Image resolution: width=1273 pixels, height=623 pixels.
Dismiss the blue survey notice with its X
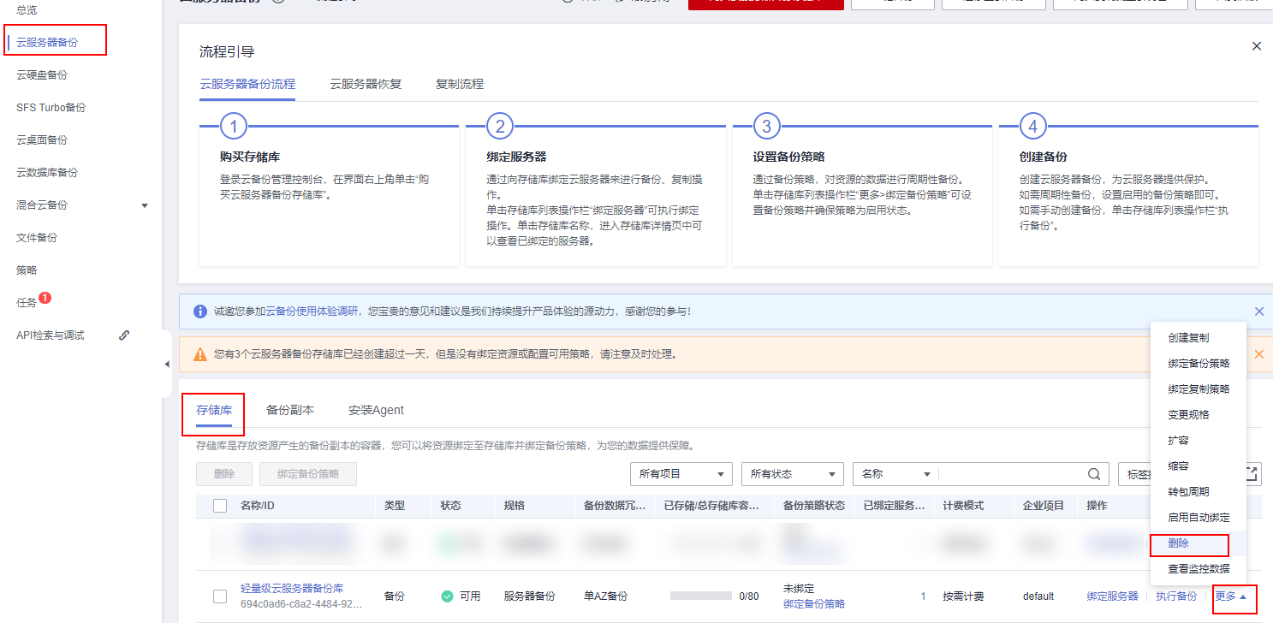point(1259,311)
